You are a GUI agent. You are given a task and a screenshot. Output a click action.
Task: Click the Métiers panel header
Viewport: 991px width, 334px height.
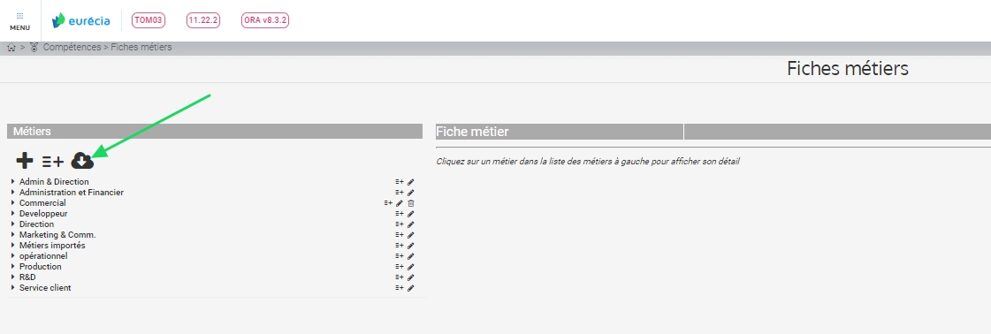click(x=215, y=132)
